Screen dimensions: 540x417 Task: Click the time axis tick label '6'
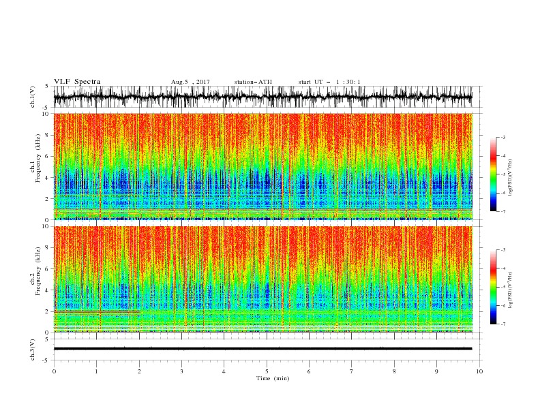[309, 371]
